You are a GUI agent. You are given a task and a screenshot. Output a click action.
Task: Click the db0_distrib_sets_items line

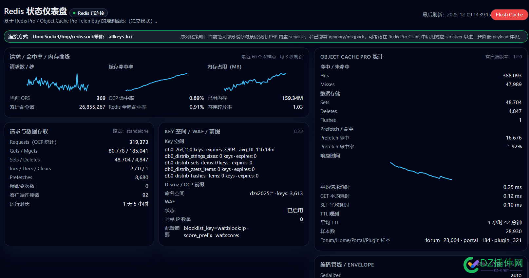208,163
